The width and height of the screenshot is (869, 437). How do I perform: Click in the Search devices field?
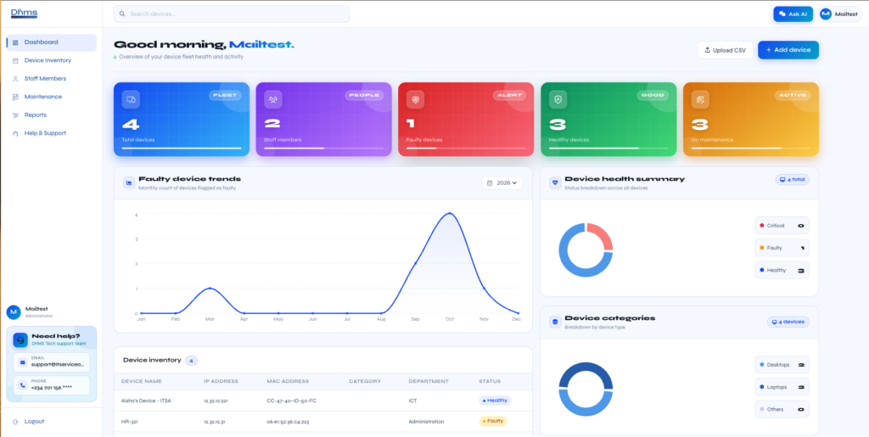click(x=232, y=14)
